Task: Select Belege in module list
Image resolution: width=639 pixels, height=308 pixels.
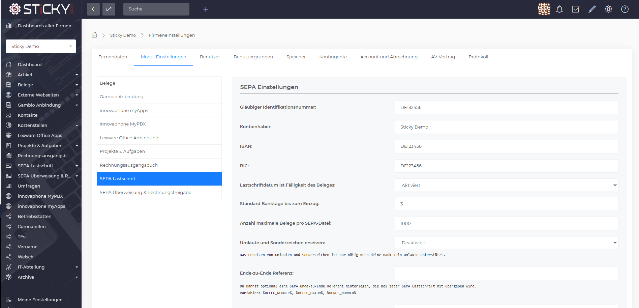Action: tap(159, 83)
